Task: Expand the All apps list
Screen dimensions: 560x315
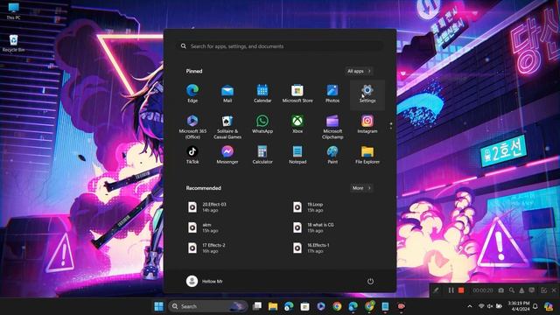Action: pyautogui.click(x=359, y=71)
